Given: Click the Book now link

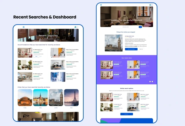Looking at the screenshot, I should (x=141, y=49).
